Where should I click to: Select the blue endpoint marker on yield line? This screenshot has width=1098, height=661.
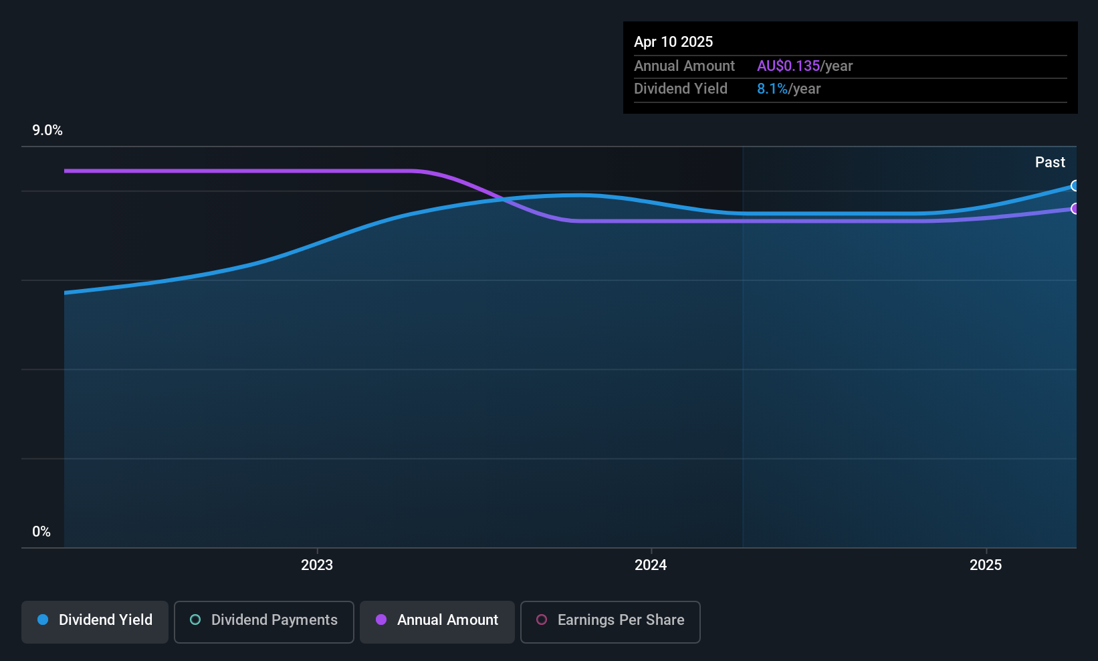[x=1075, y=186]
